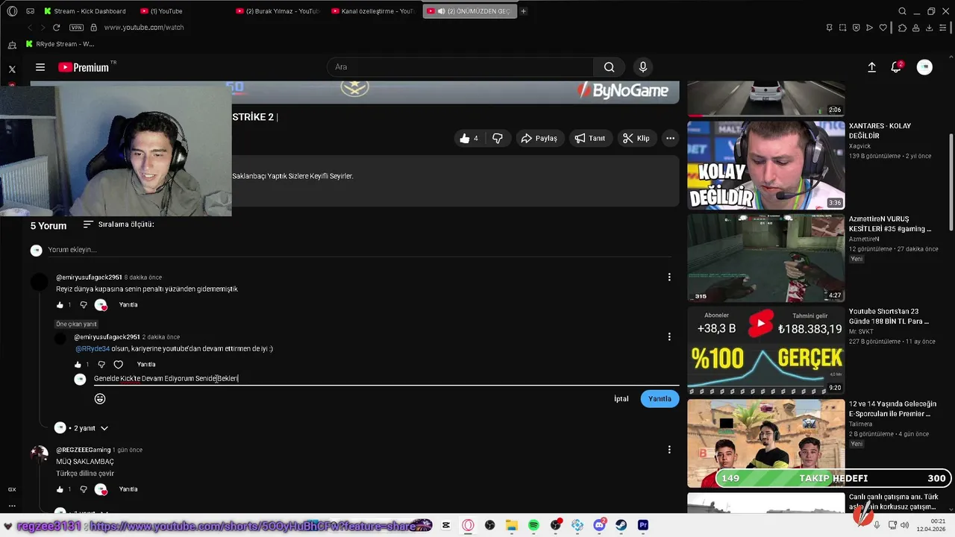Promote the video with Tanıt button
Image resolution: width=955 pixels, height=537 pixels.
tap(589, 138)
